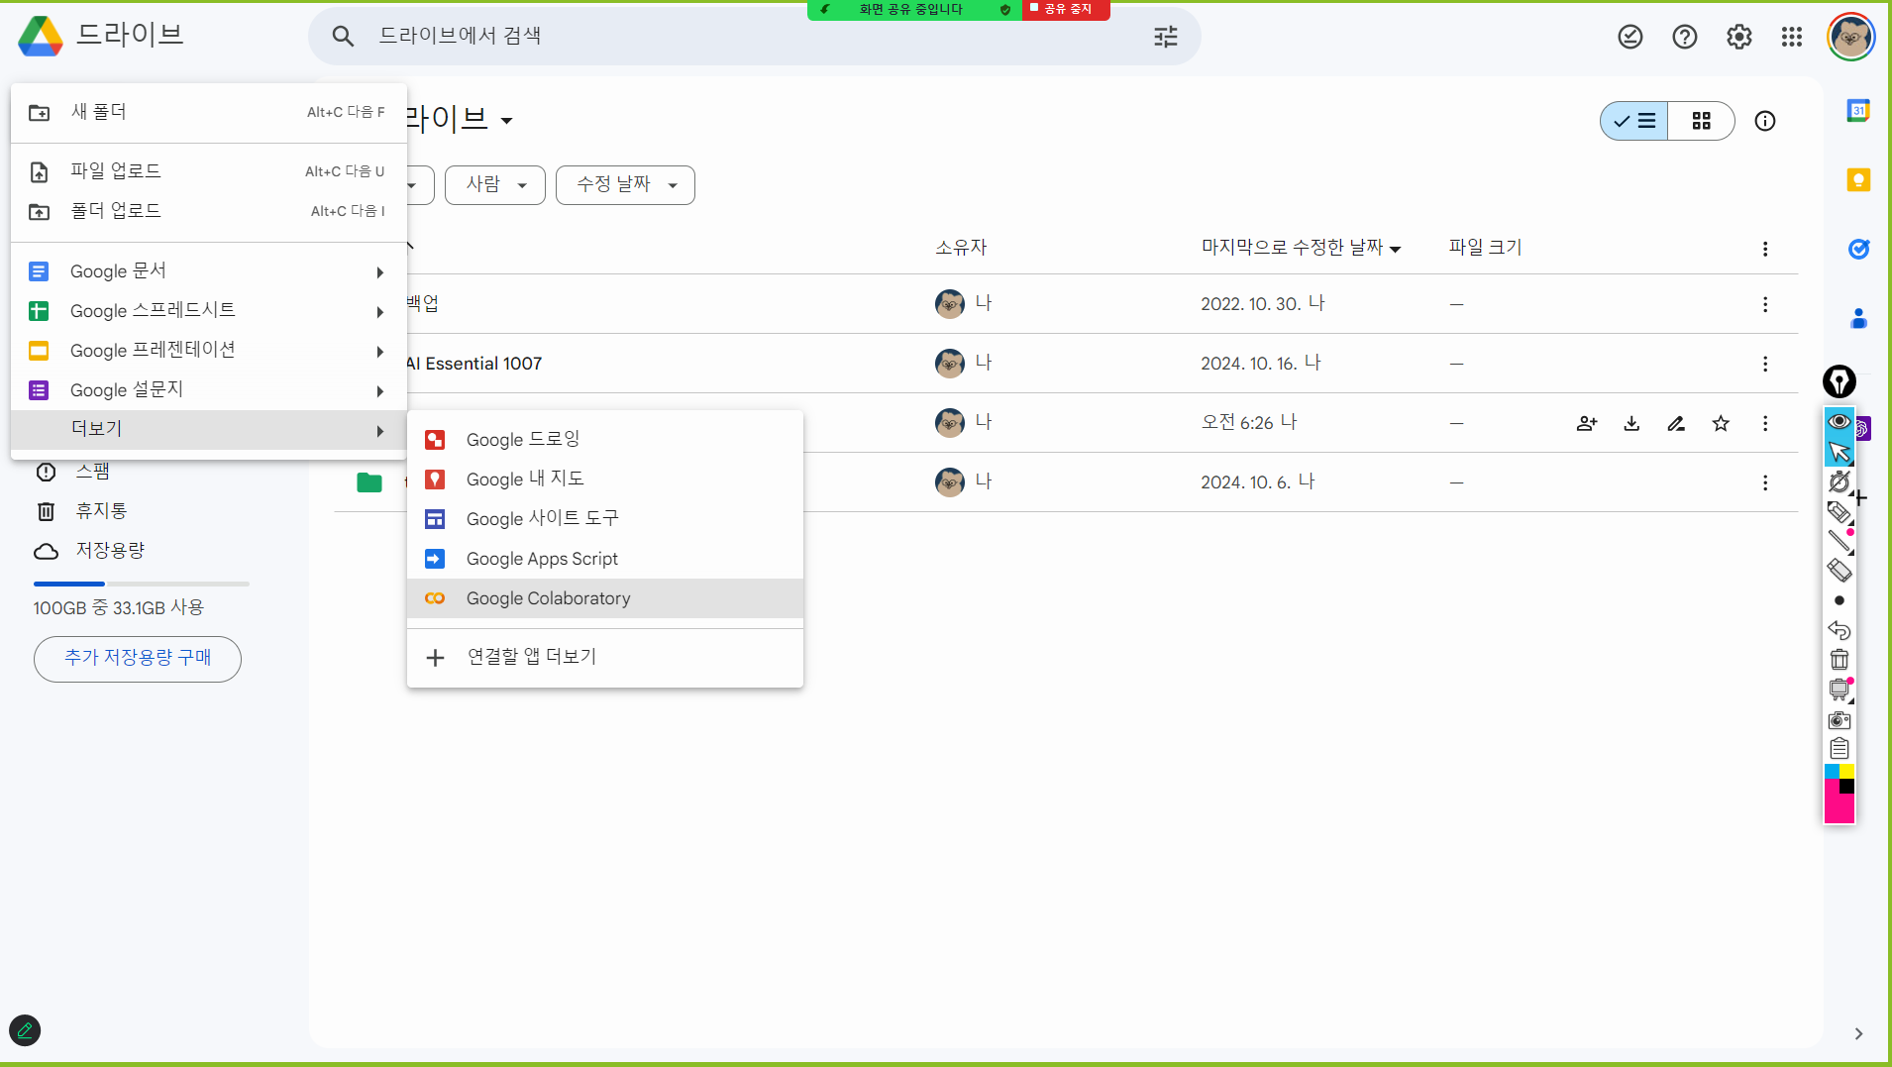Screen dimensions: 1892x1067
Task: Star the hovered file row
Action: [x=1721, y=423]
